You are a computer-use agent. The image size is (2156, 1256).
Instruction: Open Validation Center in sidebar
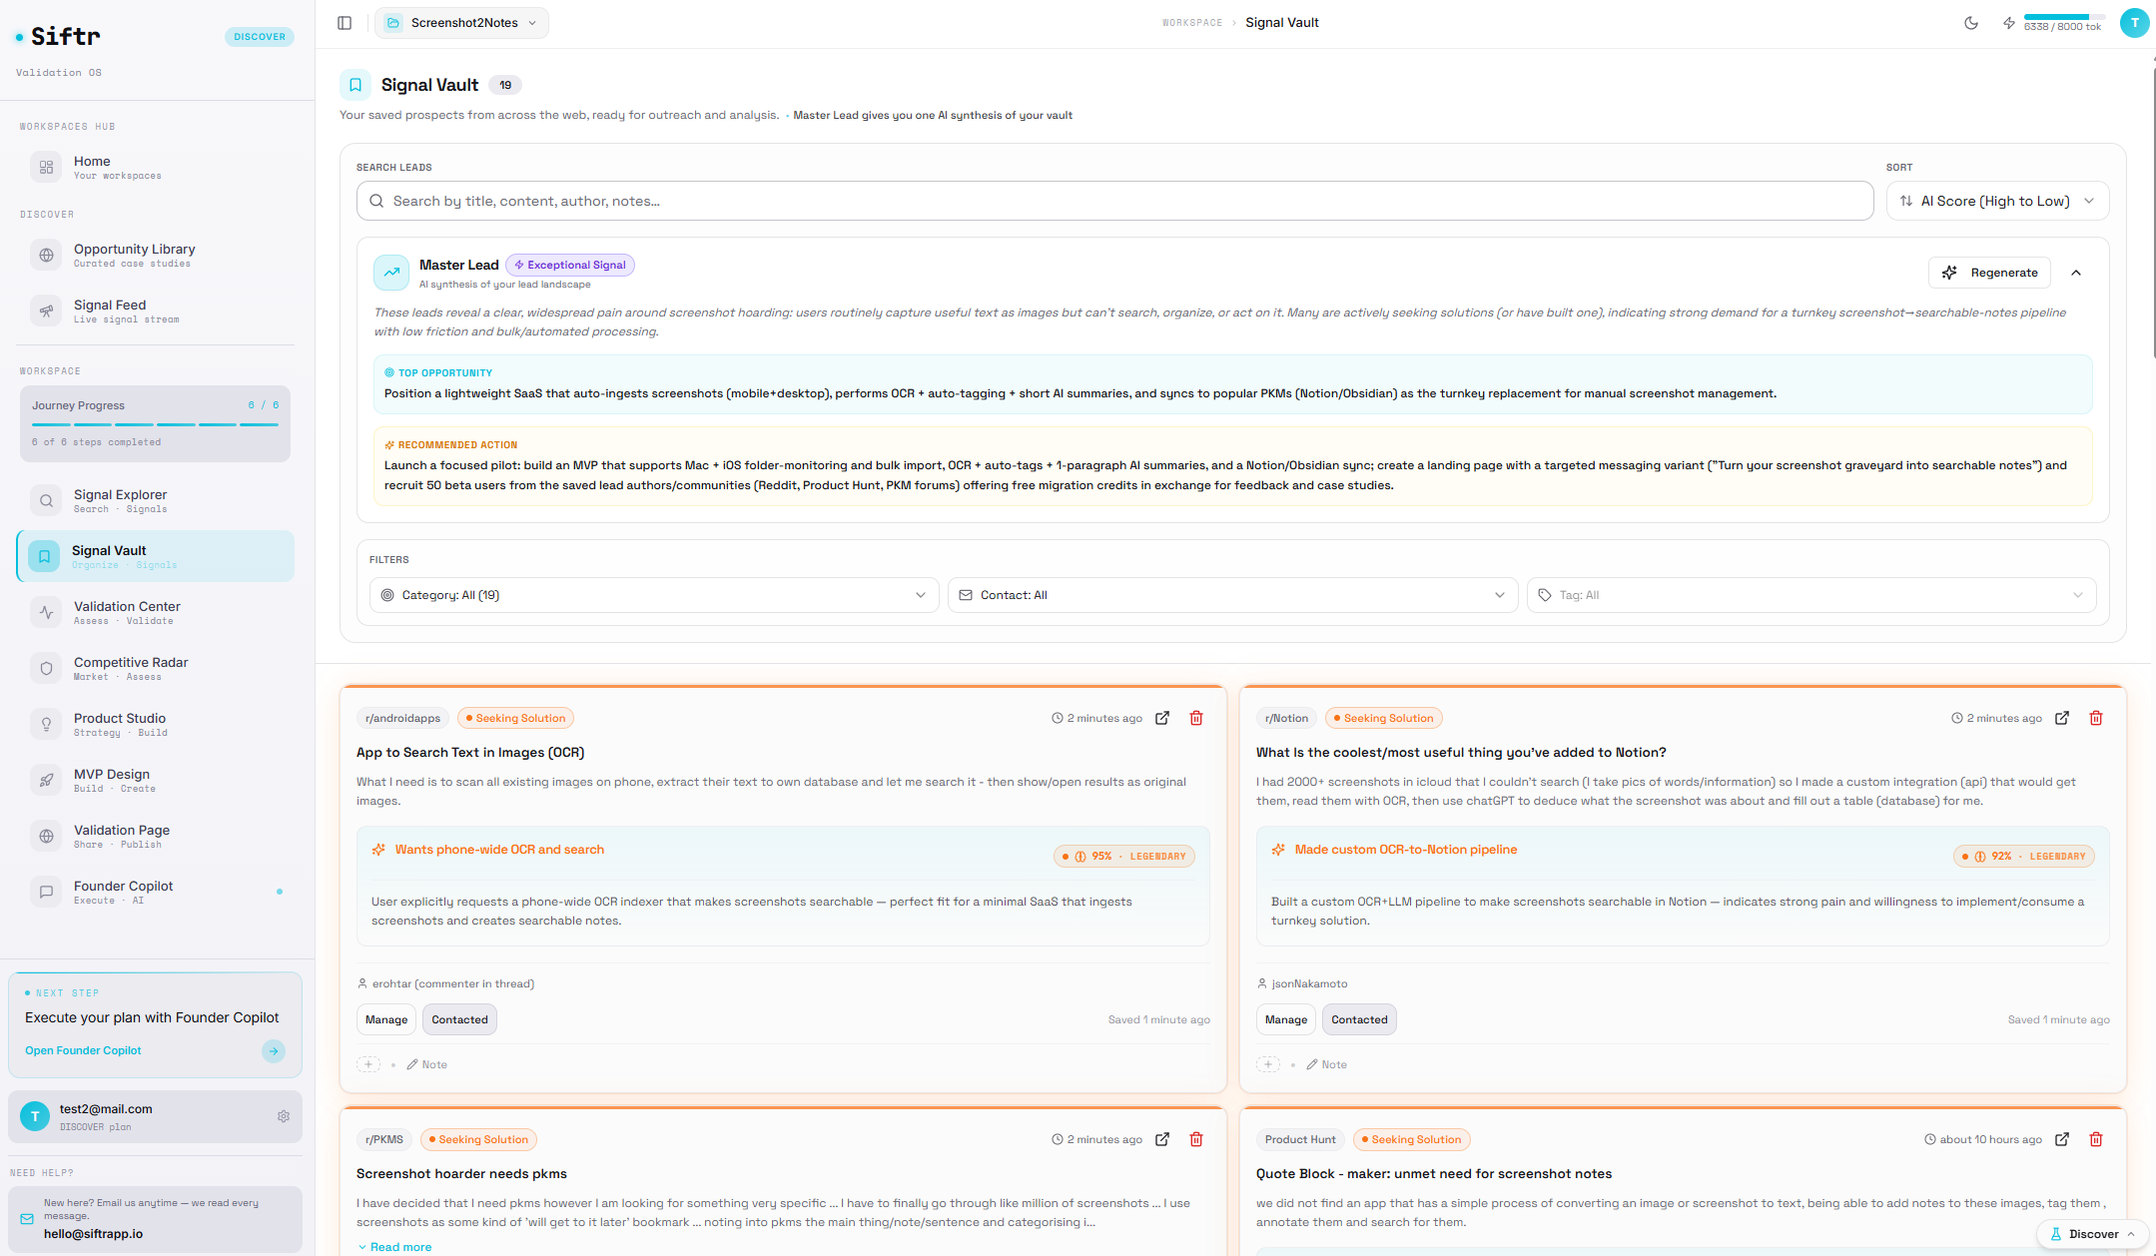point(127,612)
